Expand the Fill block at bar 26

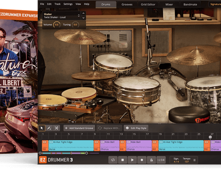(x=206, y=142)
